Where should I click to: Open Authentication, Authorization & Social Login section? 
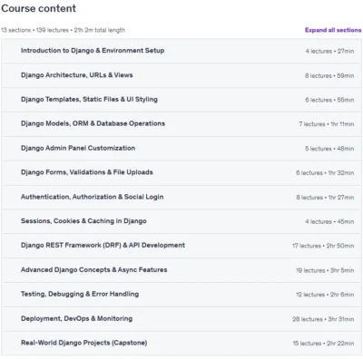(x=181, y=197)
